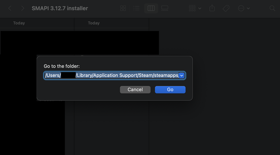Expand the recent folder paths dropdown
The width and height of the screenshot is (280, 155).
[182, 76]
